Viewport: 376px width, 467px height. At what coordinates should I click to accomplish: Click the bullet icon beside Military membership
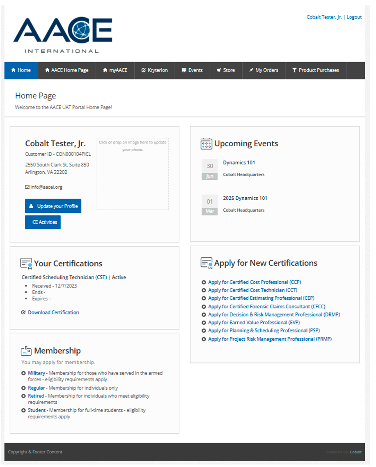23,373
